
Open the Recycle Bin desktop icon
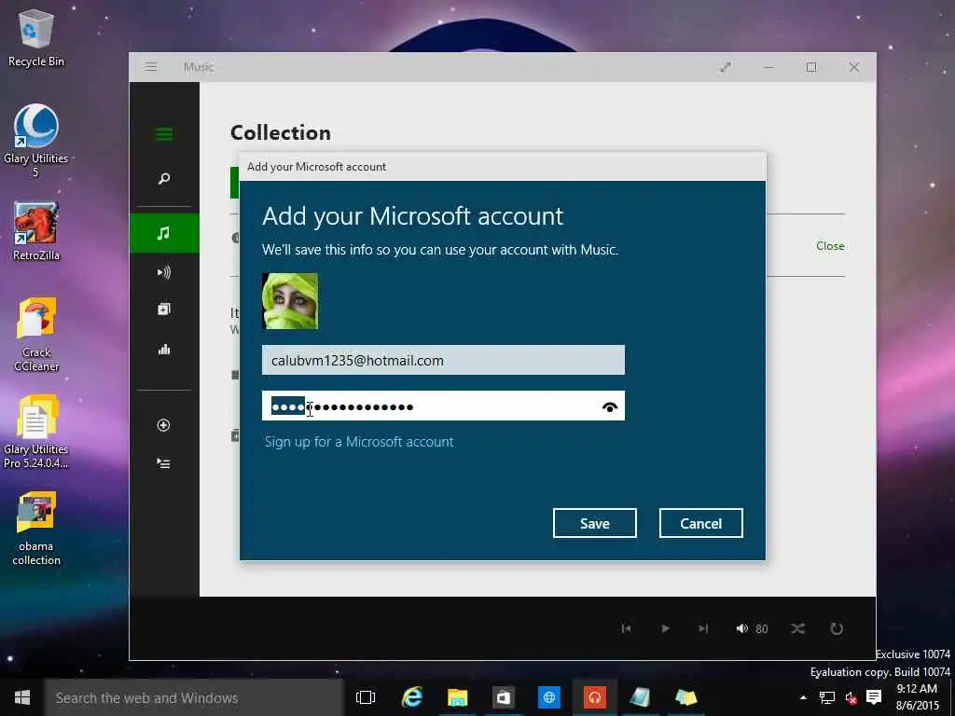[x=36, y=37]
